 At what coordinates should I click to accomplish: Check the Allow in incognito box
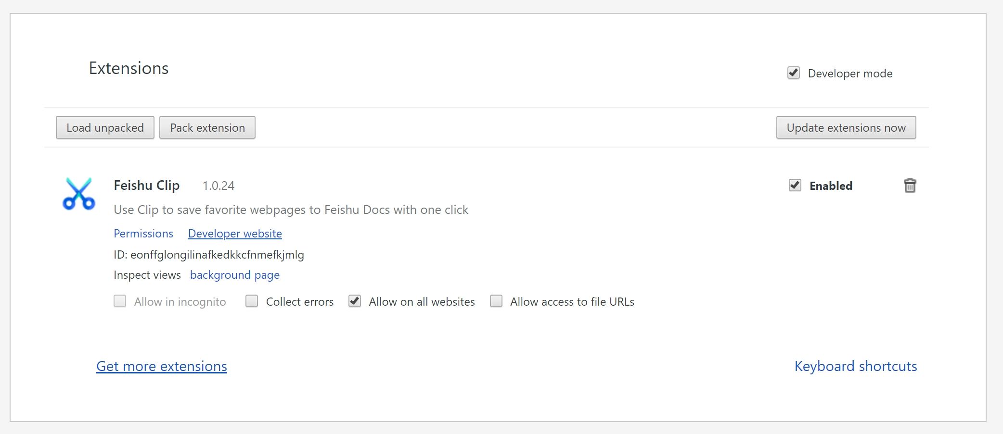pyautogui.click(x=120, y=301)
